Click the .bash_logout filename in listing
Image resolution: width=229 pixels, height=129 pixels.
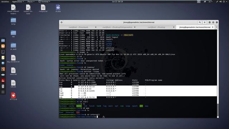pyautogui.click(x=112, y=37)
